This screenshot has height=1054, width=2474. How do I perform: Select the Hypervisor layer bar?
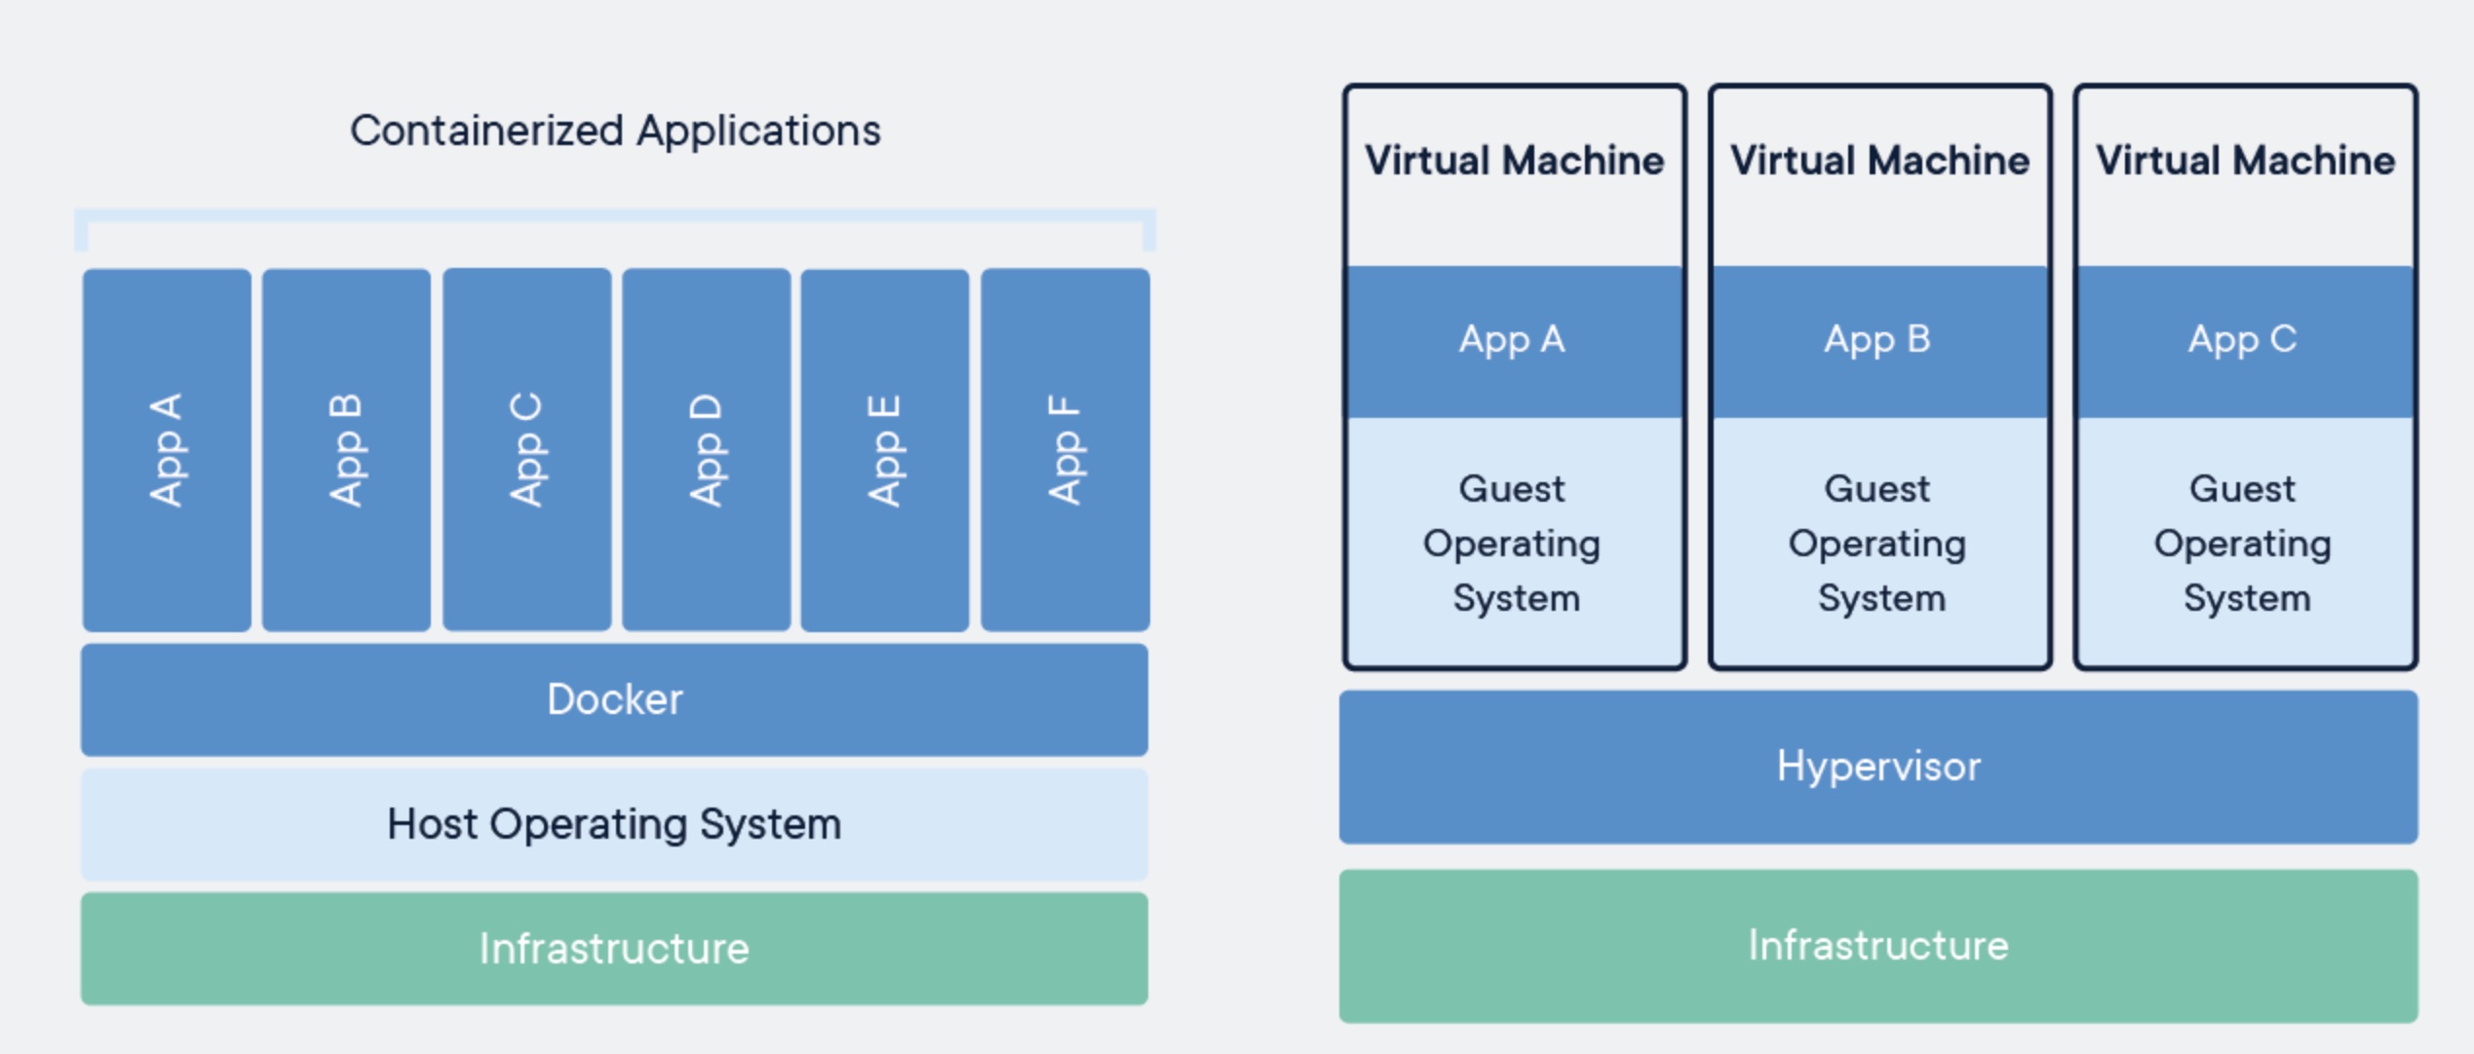pos(1877,767)
